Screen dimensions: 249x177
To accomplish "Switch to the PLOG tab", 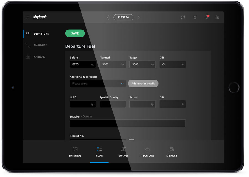I will 99,152.
